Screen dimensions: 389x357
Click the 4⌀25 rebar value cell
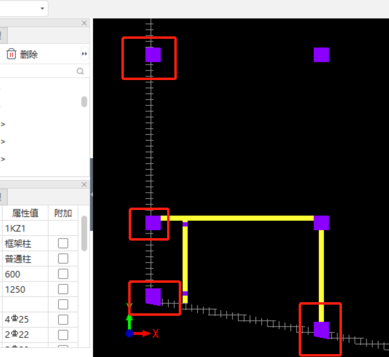coord(25,320)
